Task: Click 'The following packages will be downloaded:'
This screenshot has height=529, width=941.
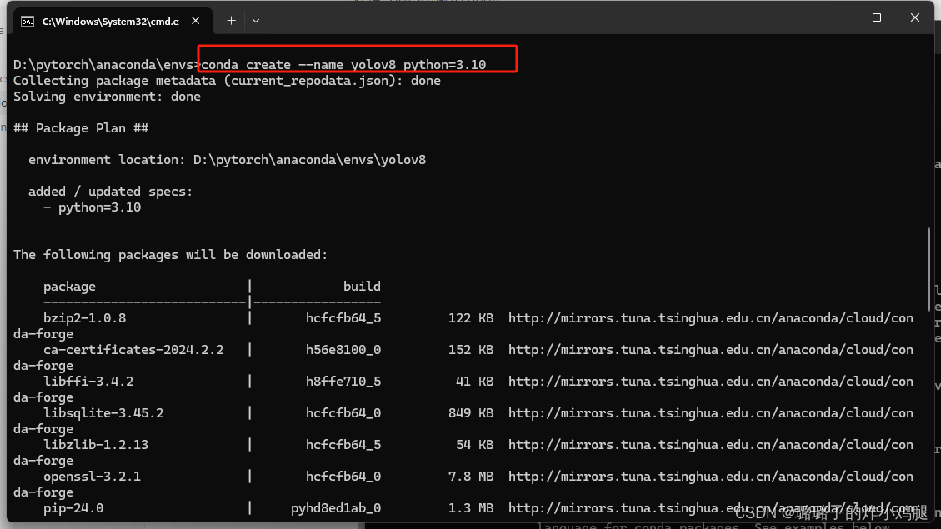Action: click(x=170, y=255)
